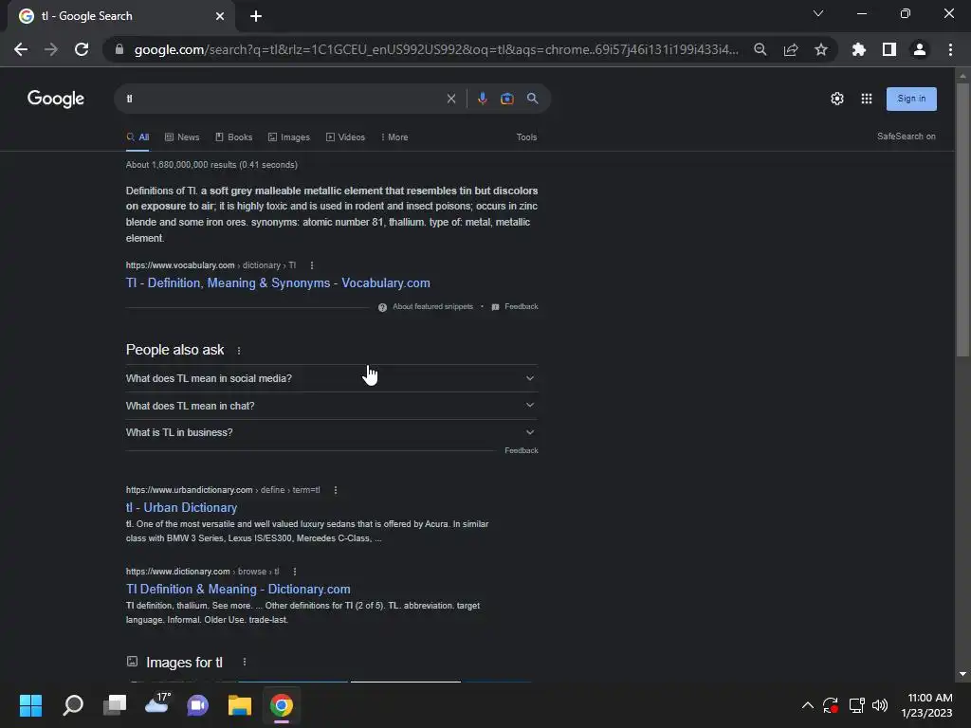Open Google quick settings gear
This screenshot has width=971, height=728.
[x=837, y=99]
